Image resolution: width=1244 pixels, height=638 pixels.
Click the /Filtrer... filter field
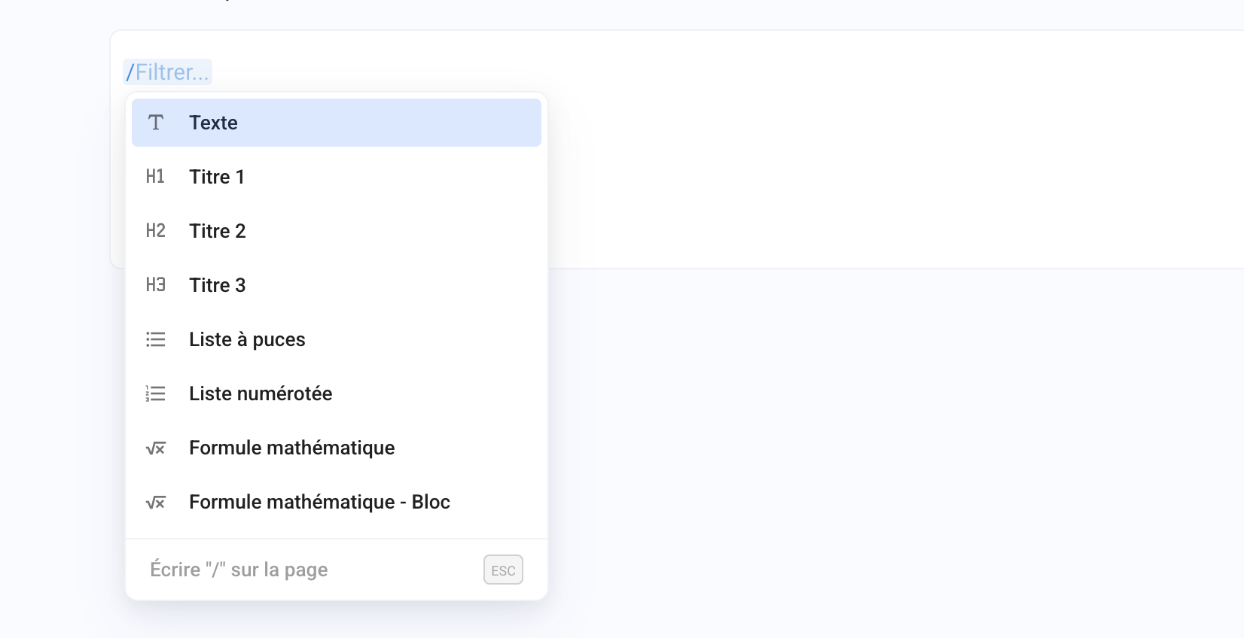[x=168, y=72]
